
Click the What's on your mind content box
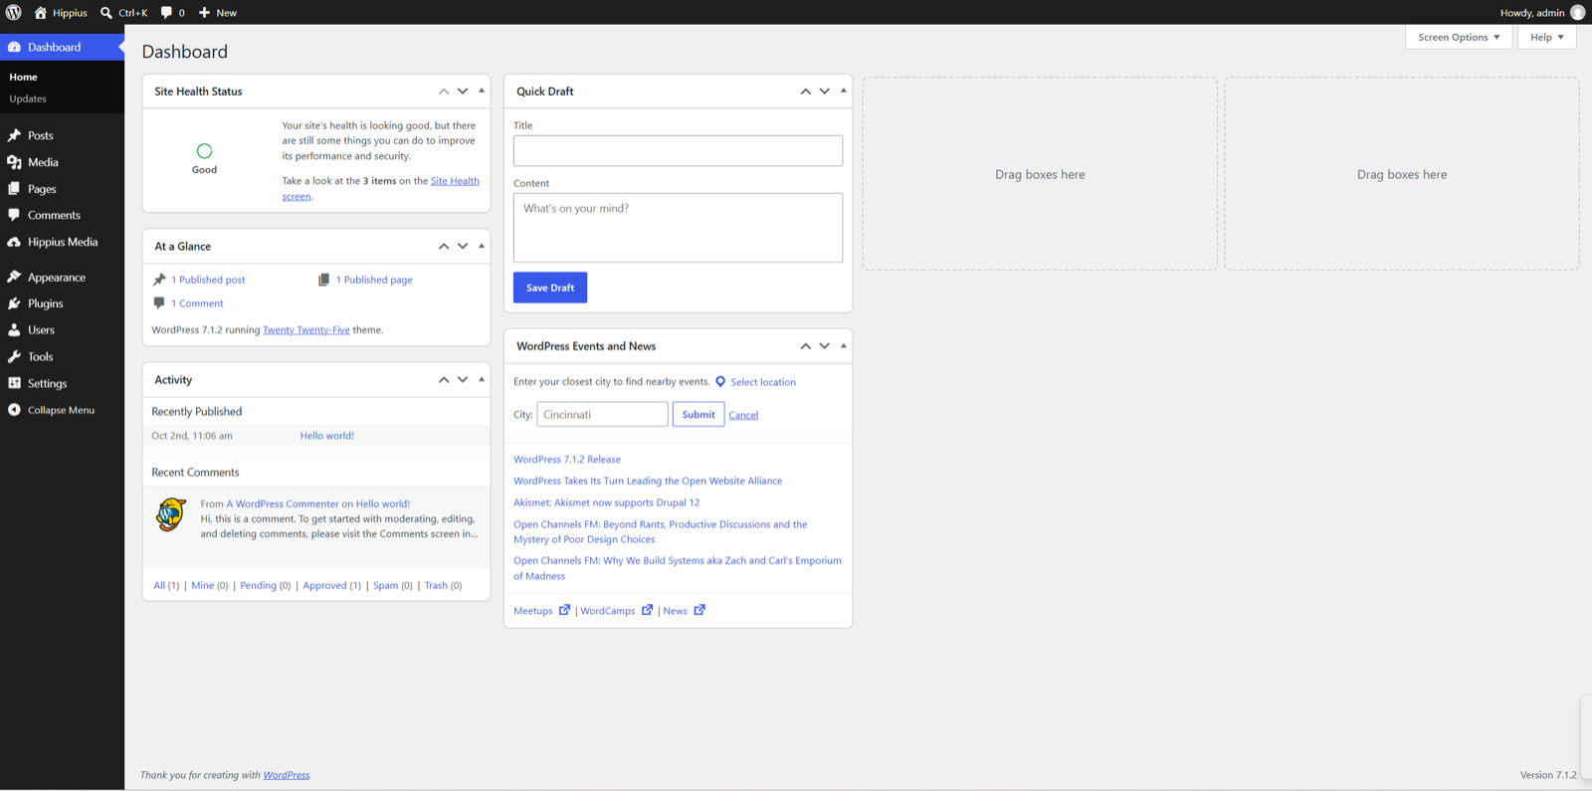click(x=678, y=228)
